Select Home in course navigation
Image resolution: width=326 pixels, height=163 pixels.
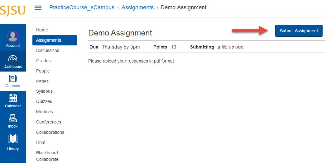pos(42,30)
